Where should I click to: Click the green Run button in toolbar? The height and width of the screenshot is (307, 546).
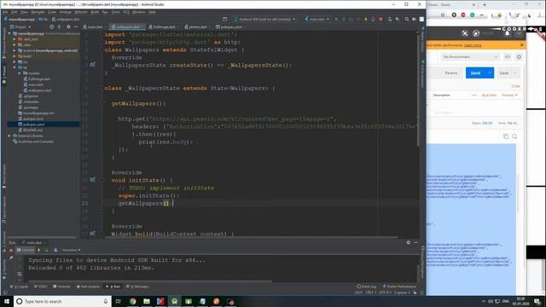(336, 19)
